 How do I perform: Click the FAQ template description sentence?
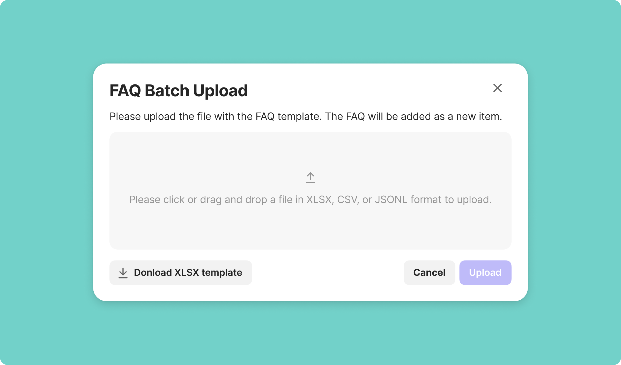(306, 116)
